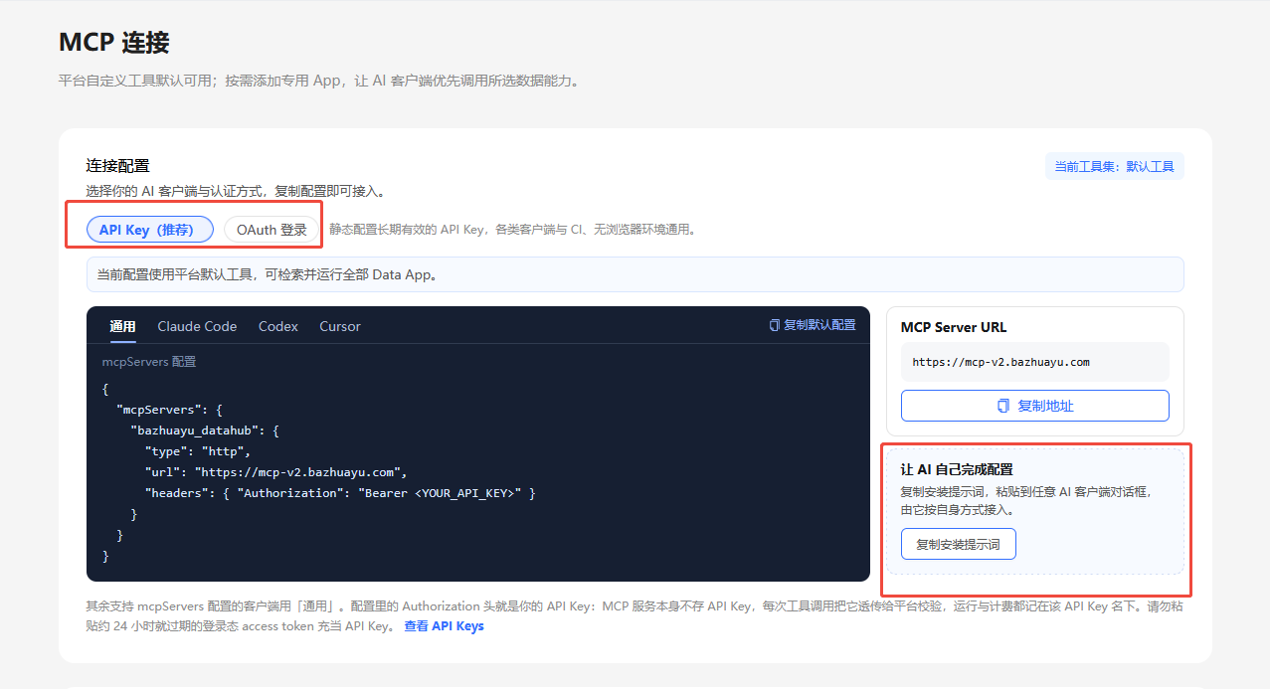Open the Cursor config tab
The height and width of the screenshot is (689, 1270).
[x=340, y=326]
